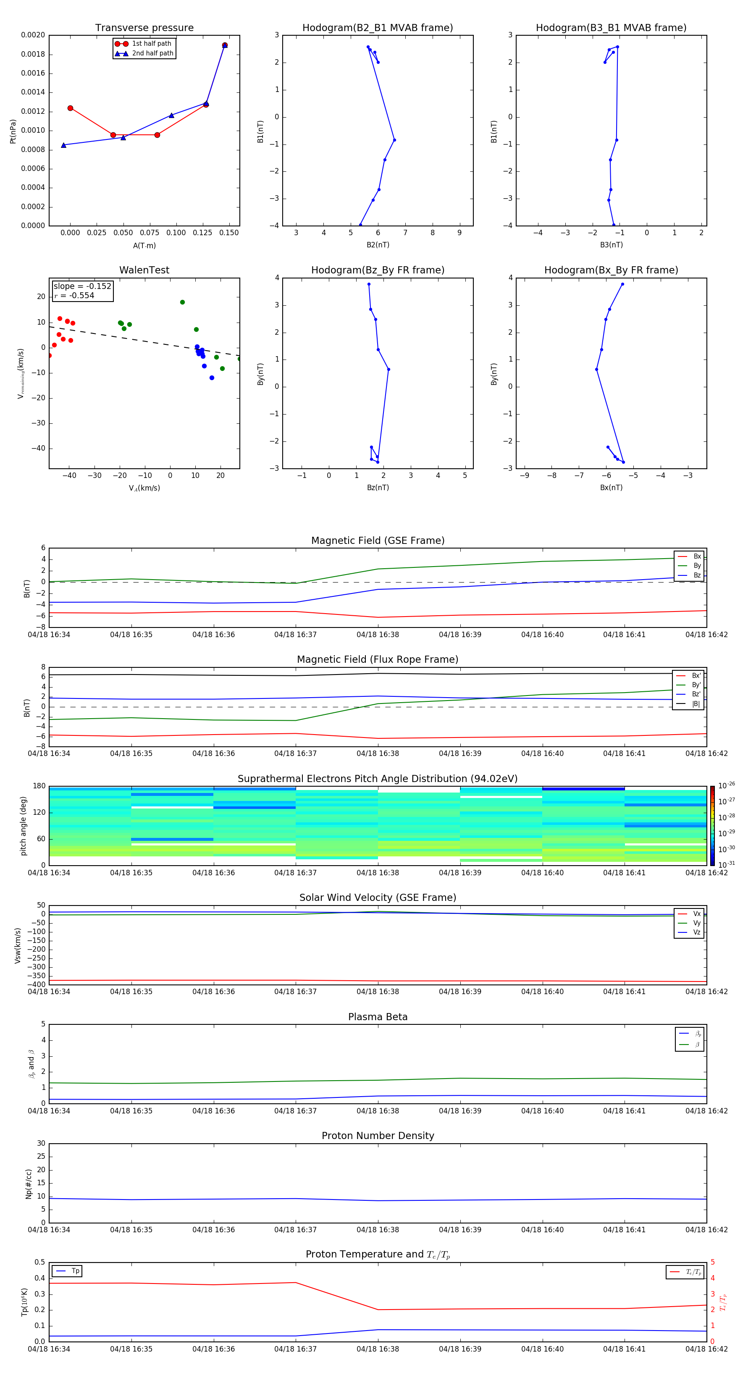Click the 'Vy' velocity legend entry
The height and width of the screenshot is (1386, 756).
click(689, 923)
